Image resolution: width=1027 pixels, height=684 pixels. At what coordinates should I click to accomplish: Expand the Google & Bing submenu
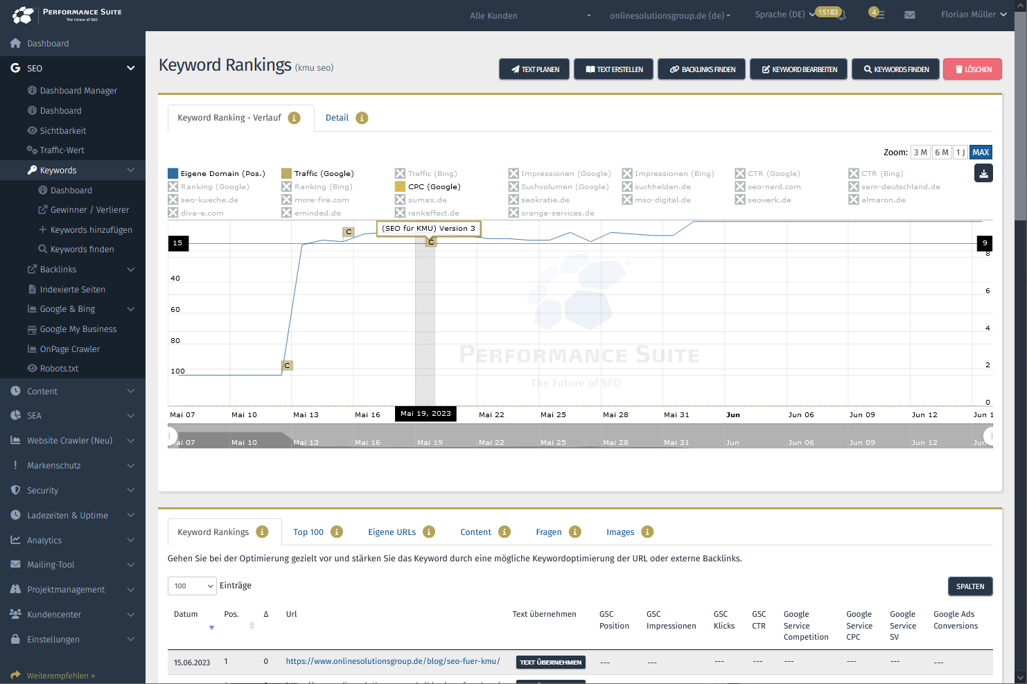pyautogui.click(x=130, y=309)
